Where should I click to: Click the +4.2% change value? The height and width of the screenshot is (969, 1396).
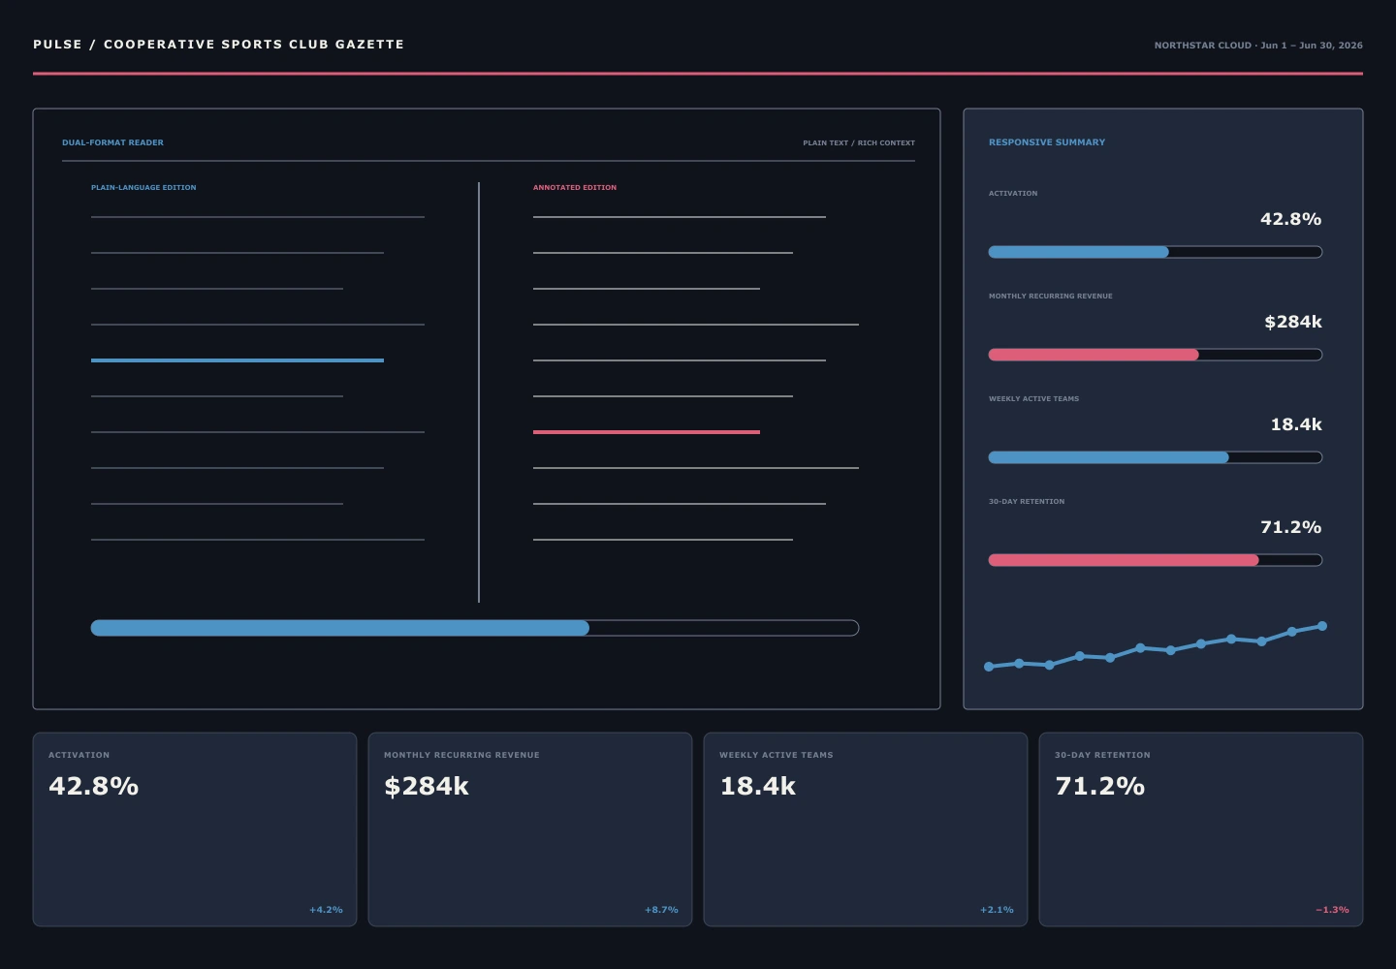point(326,910)
